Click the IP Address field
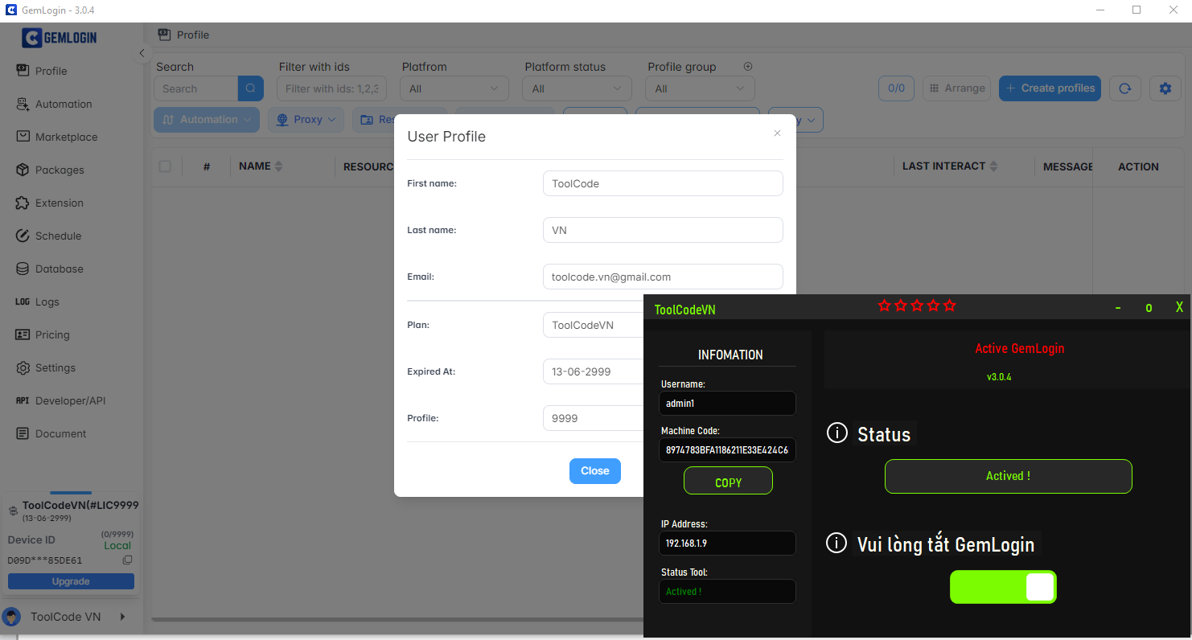Image resolution: width=1192 pixels, height=640 pixels. coord(727,543)
